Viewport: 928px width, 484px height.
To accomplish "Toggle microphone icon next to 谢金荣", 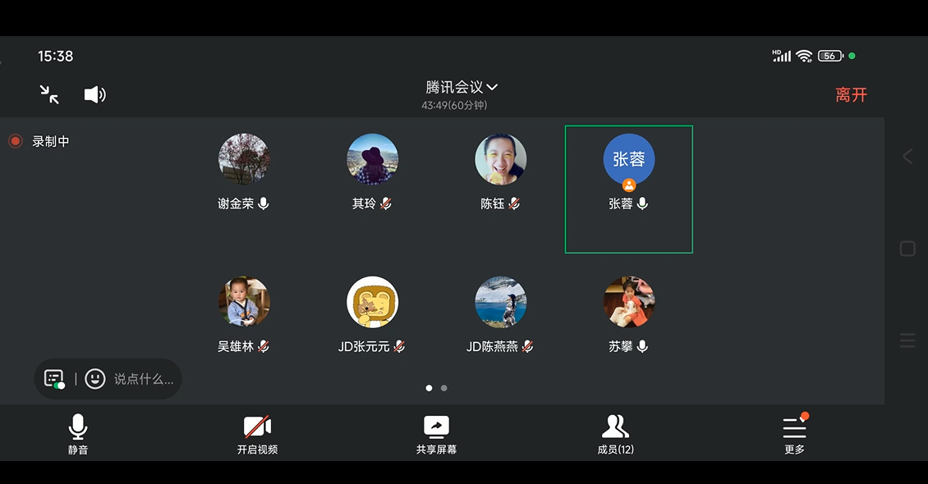I will click(264, 203).
